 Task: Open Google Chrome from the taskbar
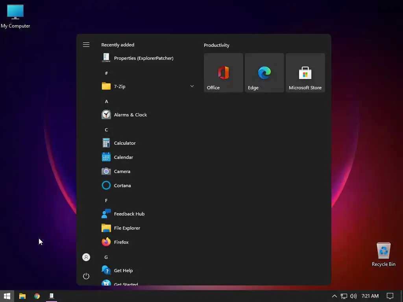pyautogui.click(x=37, y=296)
